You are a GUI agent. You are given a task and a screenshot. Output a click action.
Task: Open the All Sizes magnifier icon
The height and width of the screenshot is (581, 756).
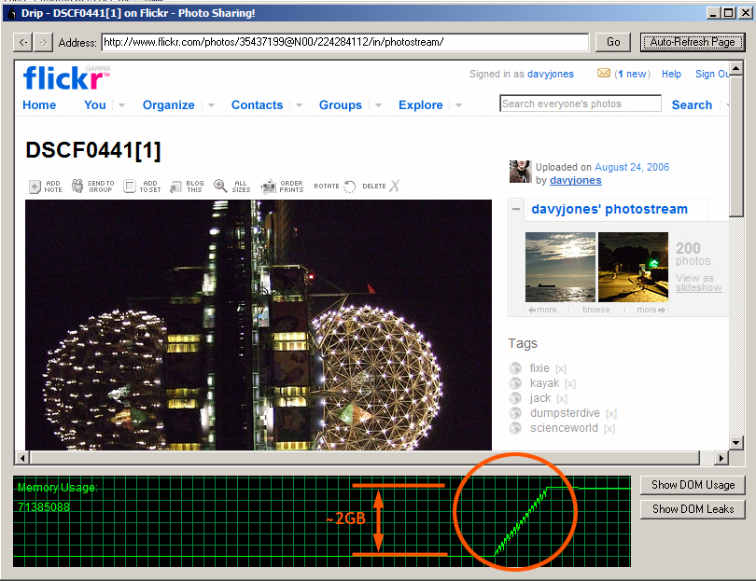[x=220, y=187]
